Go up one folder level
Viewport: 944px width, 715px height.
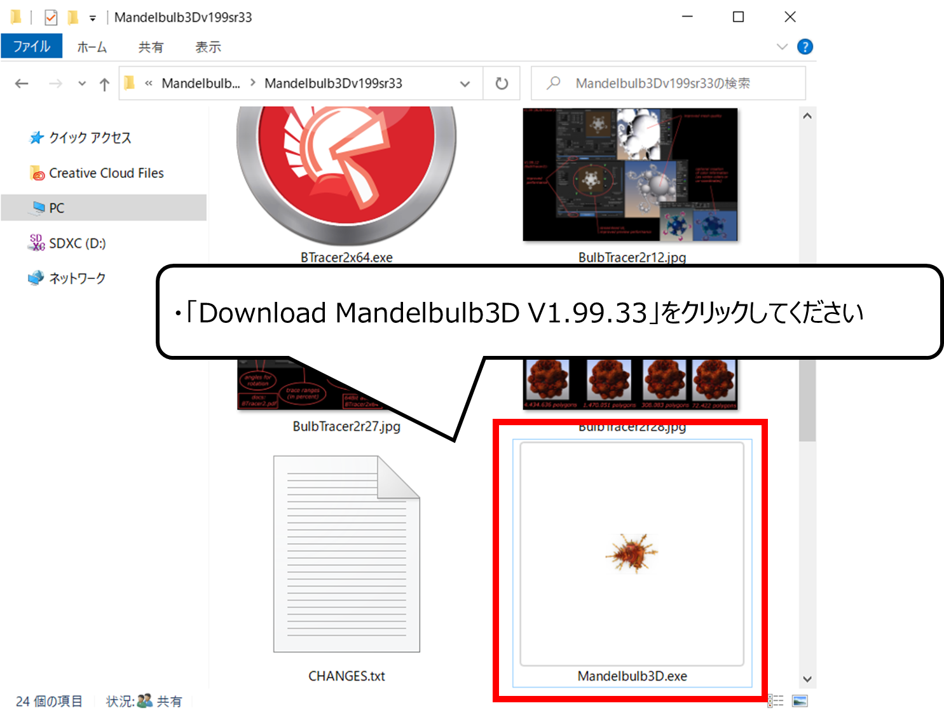(x=104, y=84)
